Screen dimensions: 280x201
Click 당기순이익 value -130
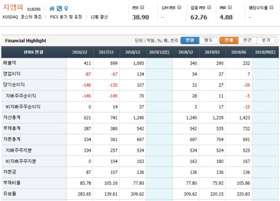click(113, 85)
